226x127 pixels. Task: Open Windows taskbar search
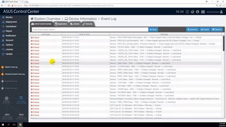pyautogui.click(x=8, y=125)
